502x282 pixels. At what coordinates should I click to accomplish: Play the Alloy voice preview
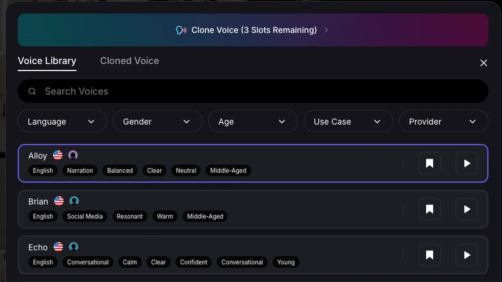click(x=466, y=163)
